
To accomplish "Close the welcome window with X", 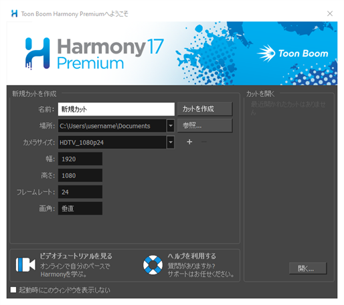I will click(x=330, y=13).
